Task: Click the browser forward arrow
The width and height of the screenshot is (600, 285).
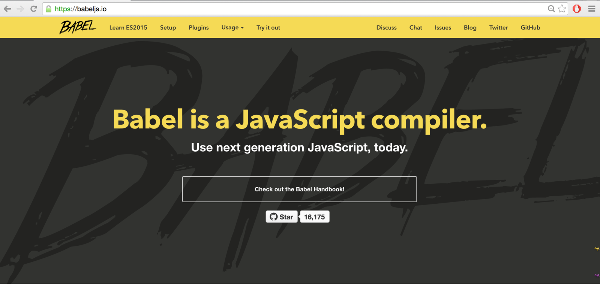Action: tap(20, 9)
